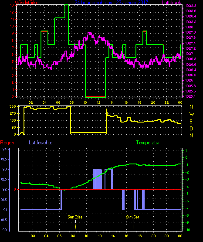
Task: Click the 1028.8 pressure axis value
Action: [x=191, y=6]
